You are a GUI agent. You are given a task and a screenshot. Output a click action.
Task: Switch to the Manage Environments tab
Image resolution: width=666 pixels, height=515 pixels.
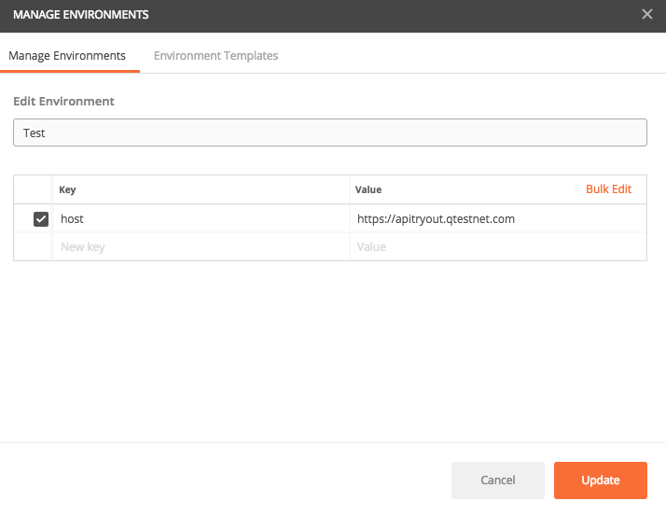point(67,56)
